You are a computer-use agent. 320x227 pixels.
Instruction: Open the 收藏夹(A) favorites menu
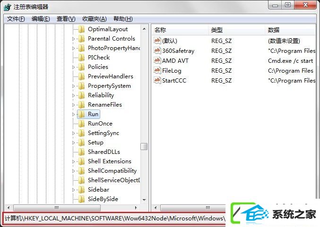click(94, 19)
